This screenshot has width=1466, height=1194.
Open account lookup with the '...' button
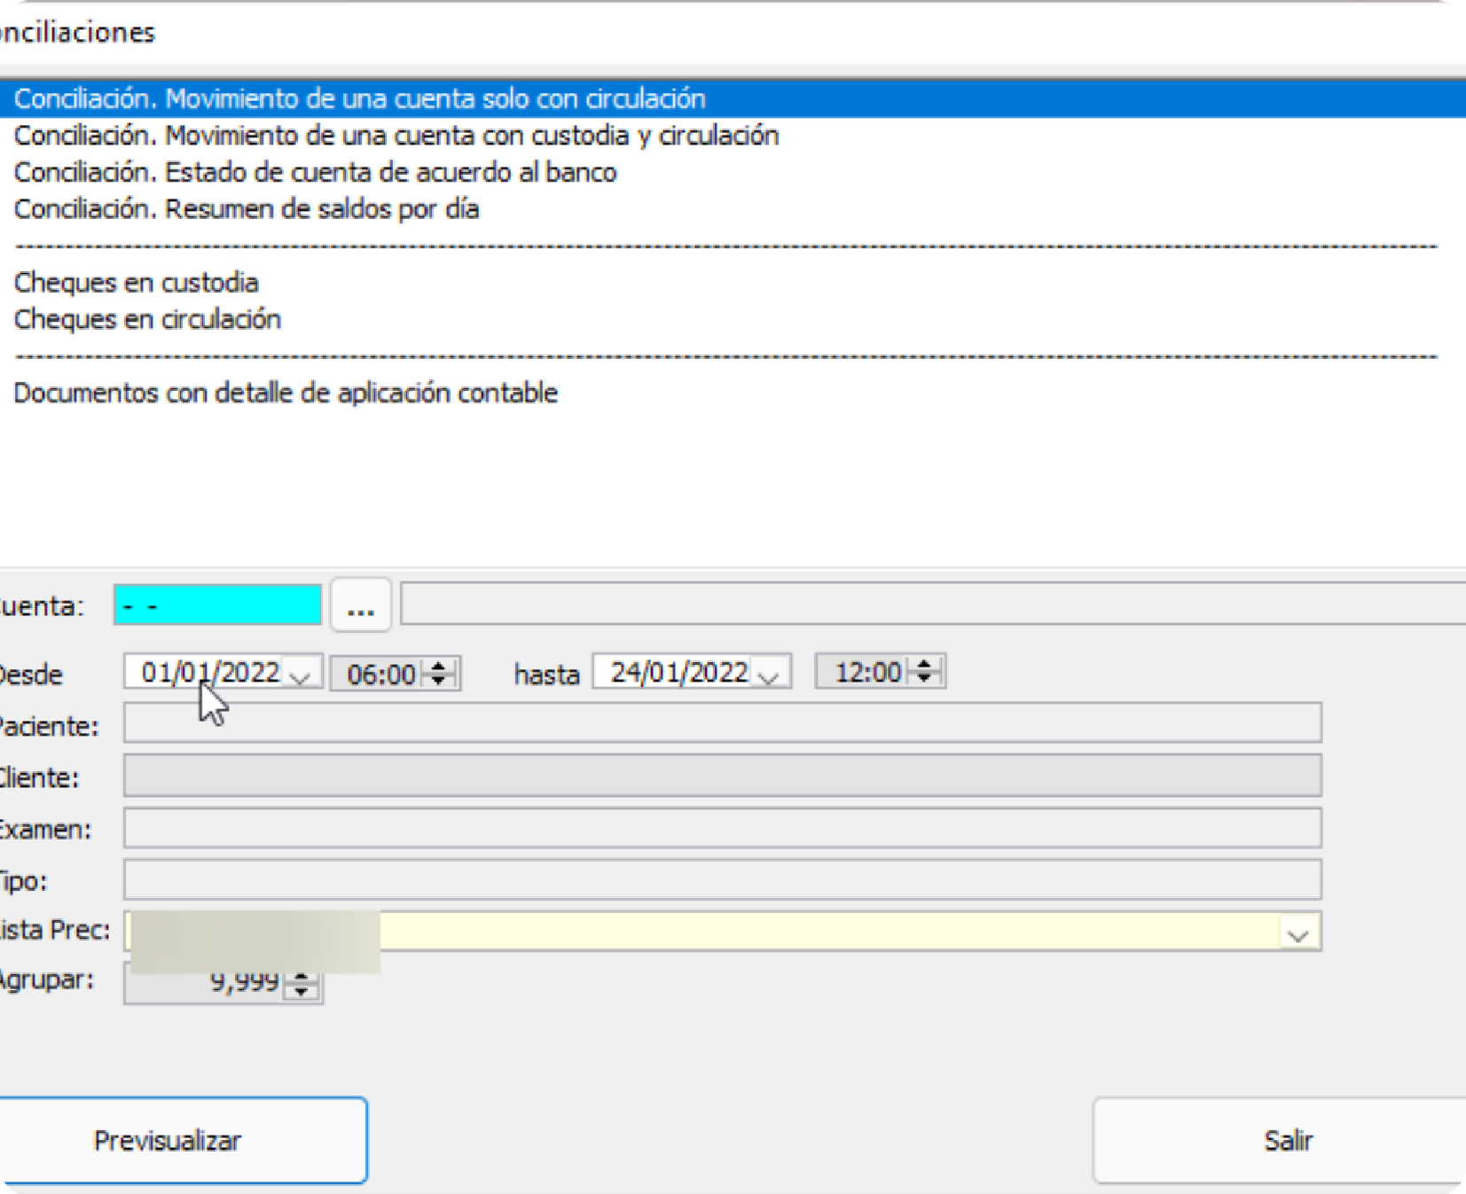point(360,606)
